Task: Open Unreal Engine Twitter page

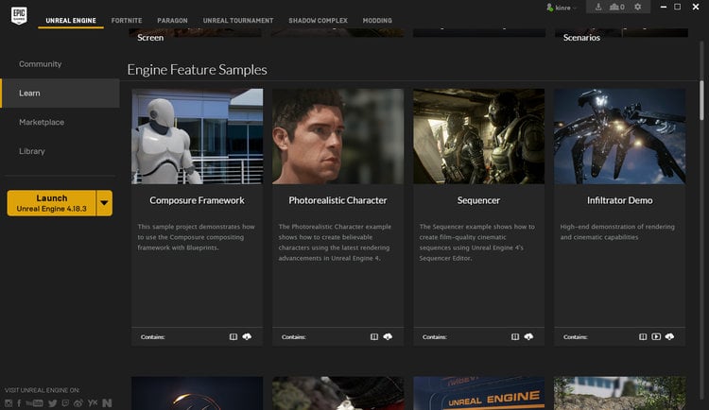Action: [52, 402]
